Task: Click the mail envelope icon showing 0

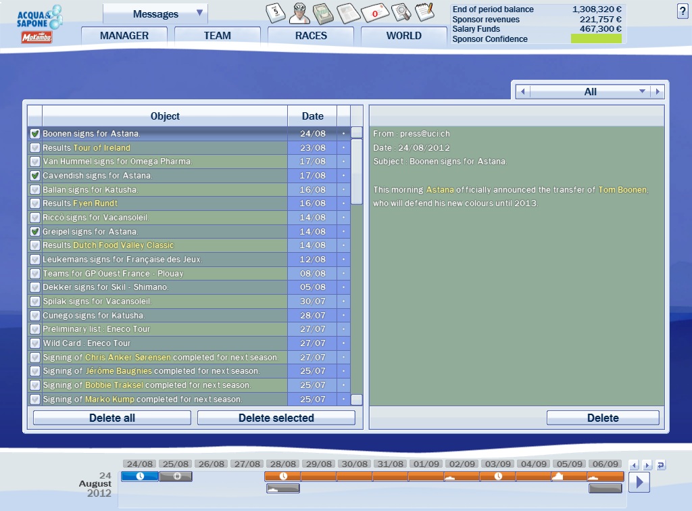Action: point(374,12)
